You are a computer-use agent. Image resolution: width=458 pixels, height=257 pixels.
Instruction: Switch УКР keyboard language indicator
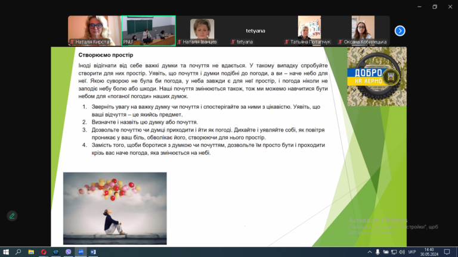(x=412, y=252)
